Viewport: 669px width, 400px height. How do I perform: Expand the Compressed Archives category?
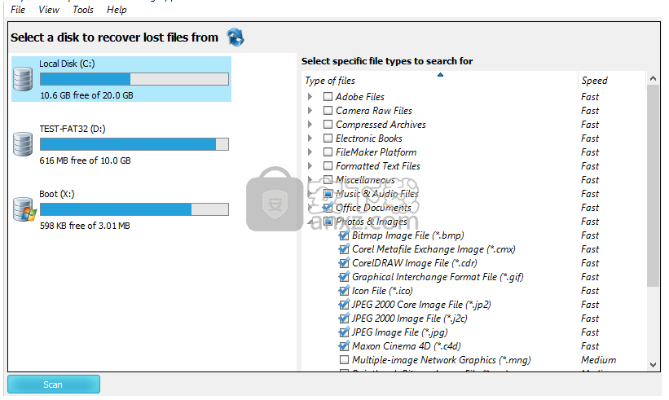[310, 125]
